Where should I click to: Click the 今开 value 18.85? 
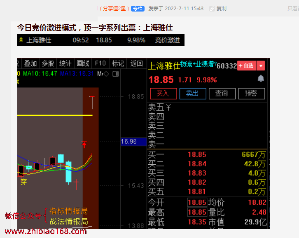tap(197, 202)
